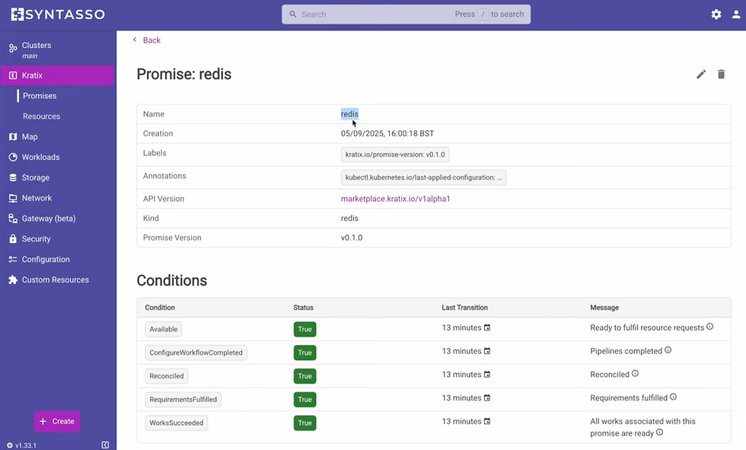Open Network menu item
This screenshot has width=746, height=450.
click(58, 198)
